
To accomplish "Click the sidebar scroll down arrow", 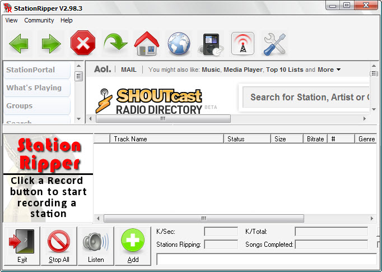I will point(78,119).
